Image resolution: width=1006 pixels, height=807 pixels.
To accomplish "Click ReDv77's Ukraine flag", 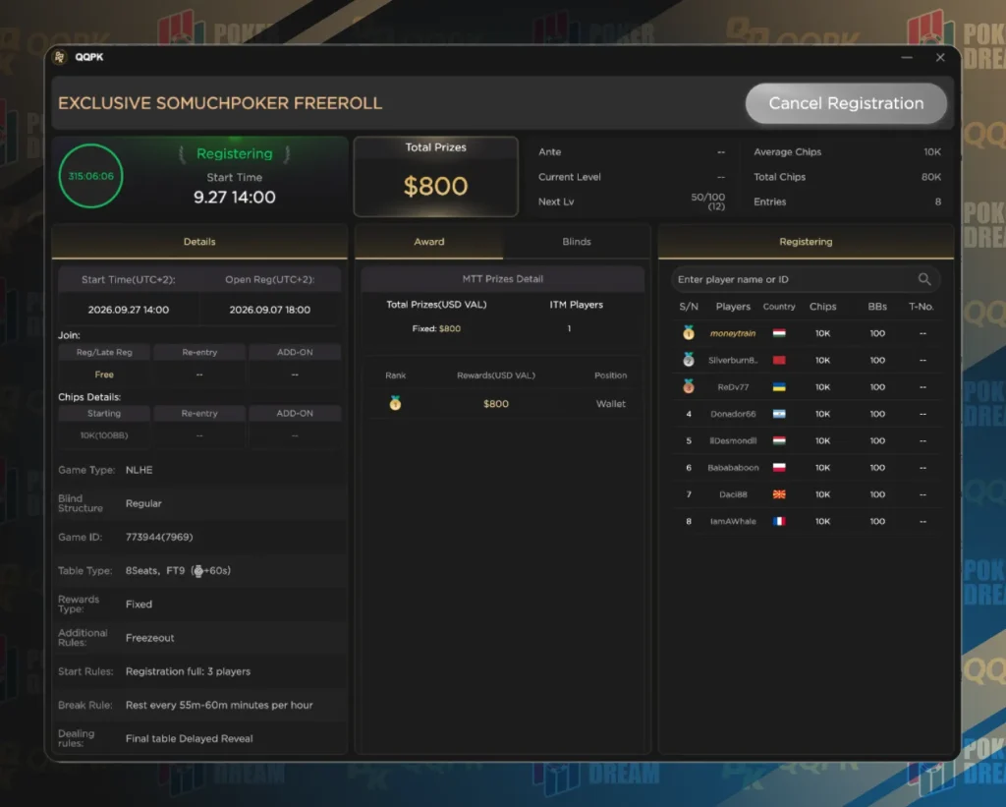I will (x=779, y=387).
